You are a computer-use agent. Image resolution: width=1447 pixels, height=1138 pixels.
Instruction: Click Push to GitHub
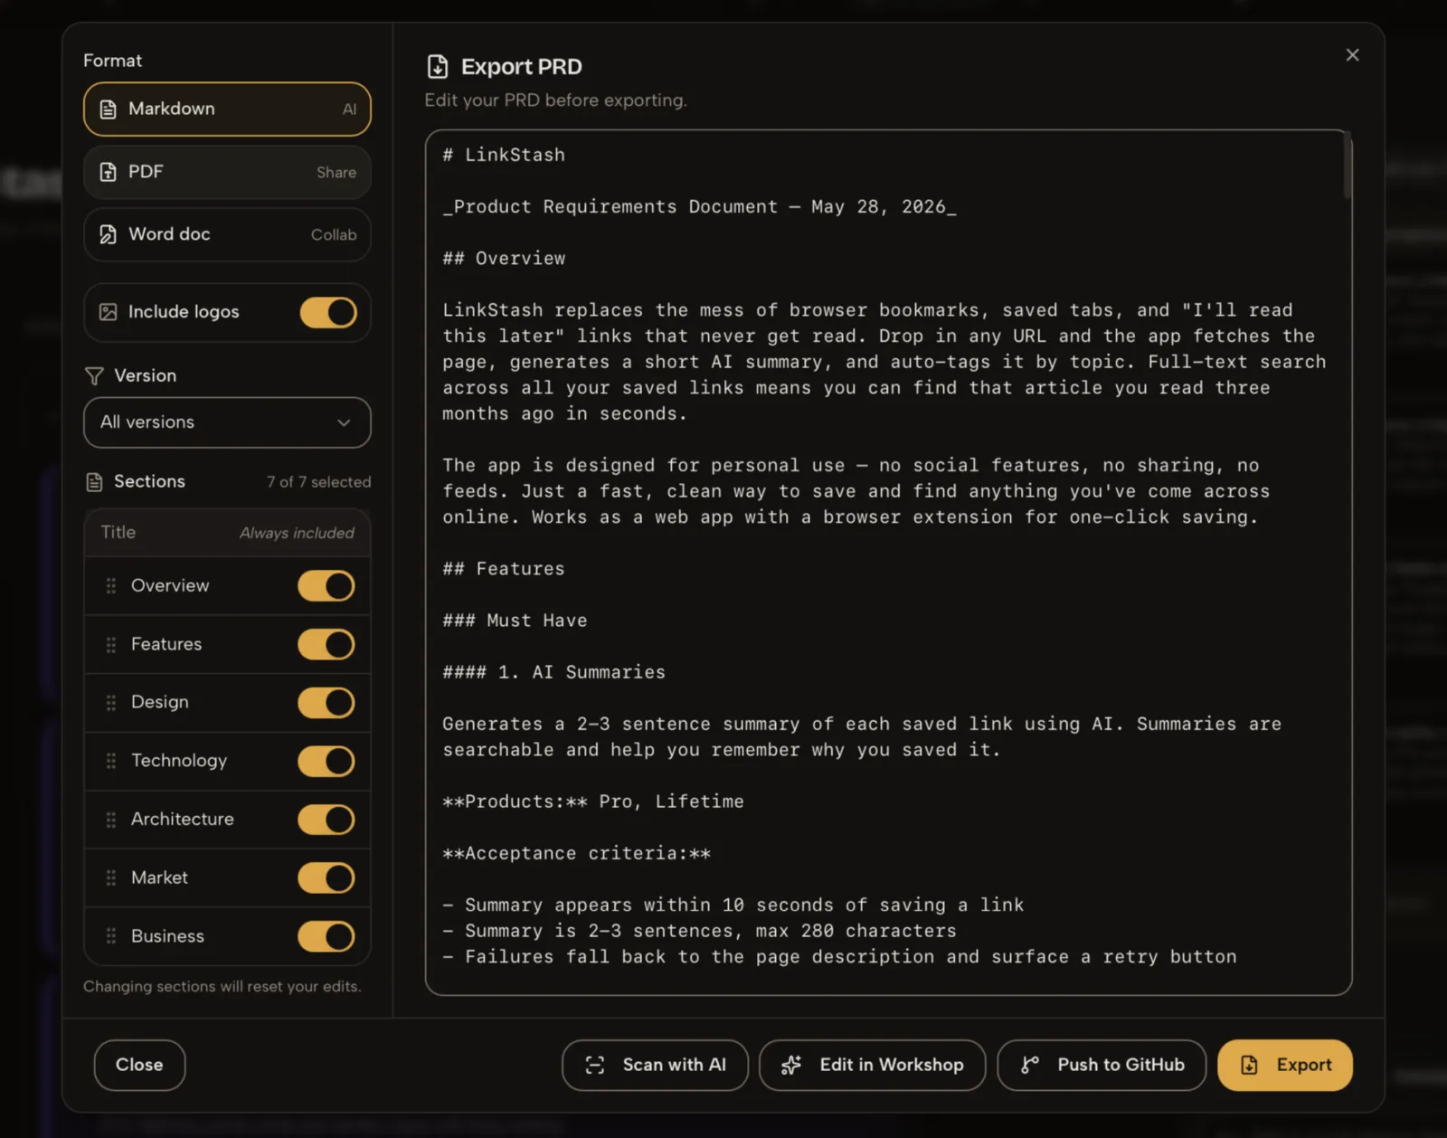[1102, 1065]
